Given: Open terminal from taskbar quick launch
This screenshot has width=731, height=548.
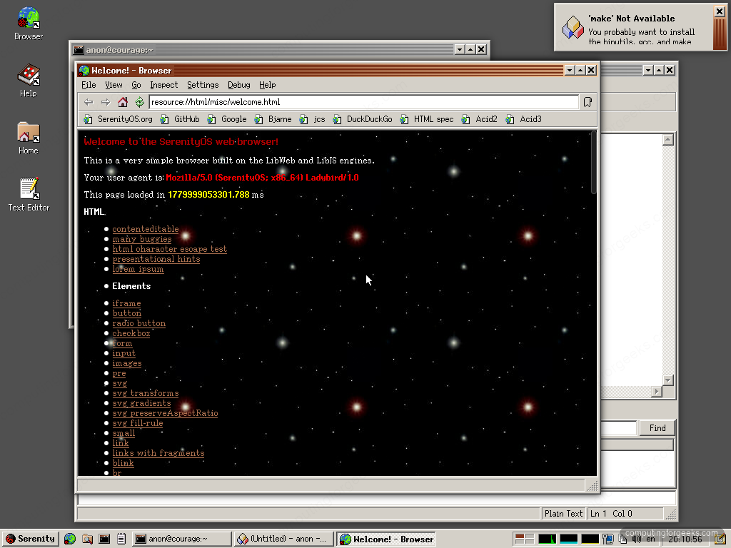Looking at the screenshot, I should pyautogui.click(x=104, y=539).
